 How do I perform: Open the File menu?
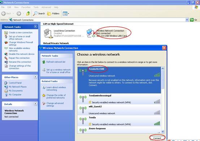click(3, 7)
